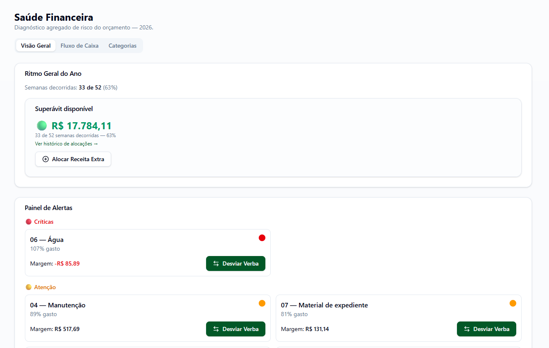
Task: Click the red status dot on Água card
Action: [262, 238]
